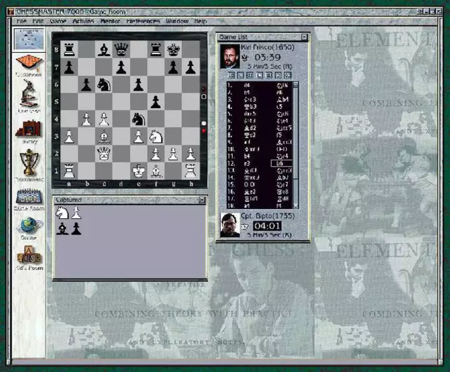Open the Kid's Room blocks icon
The width and height of the screenshot is (450, 372).
[29, 258]
